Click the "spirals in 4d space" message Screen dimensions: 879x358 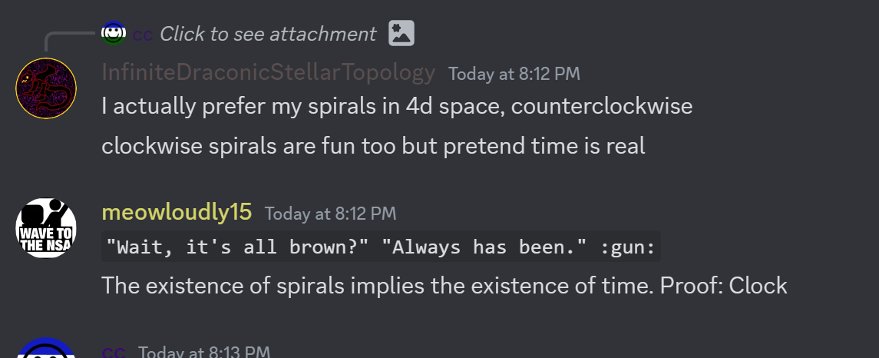[397, 106]
